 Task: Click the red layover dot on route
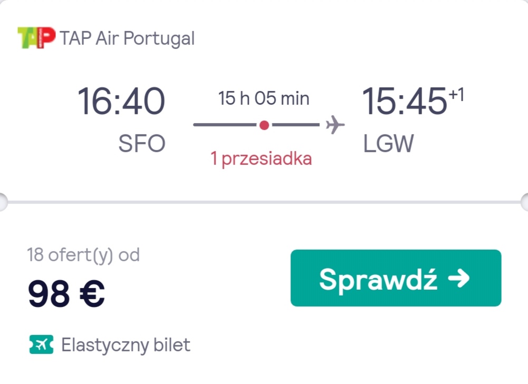265,125
